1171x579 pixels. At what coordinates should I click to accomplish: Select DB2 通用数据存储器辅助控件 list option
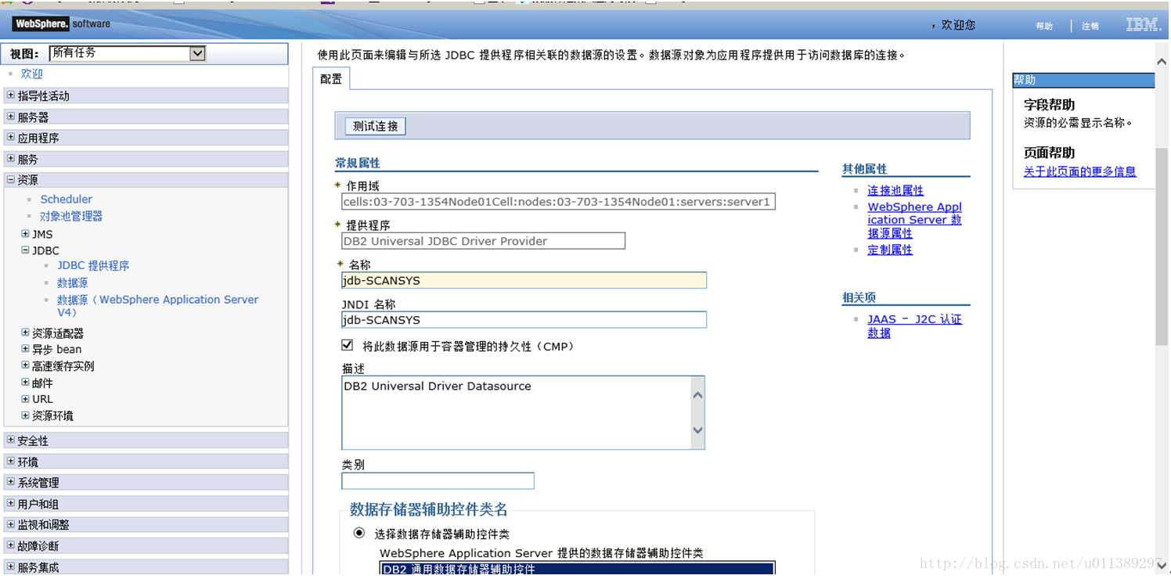click(577, 570)
